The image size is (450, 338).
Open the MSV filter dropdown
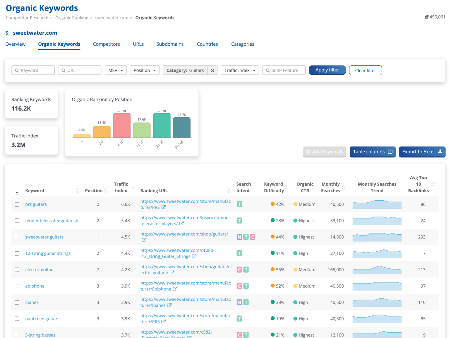click(x=116, y=70)
